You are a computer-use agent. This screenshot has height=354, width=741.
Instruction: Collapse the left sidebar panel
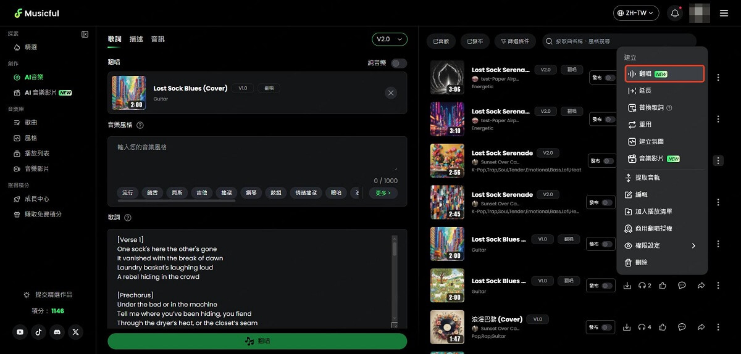pyautogui.click(x=85, y=35)
